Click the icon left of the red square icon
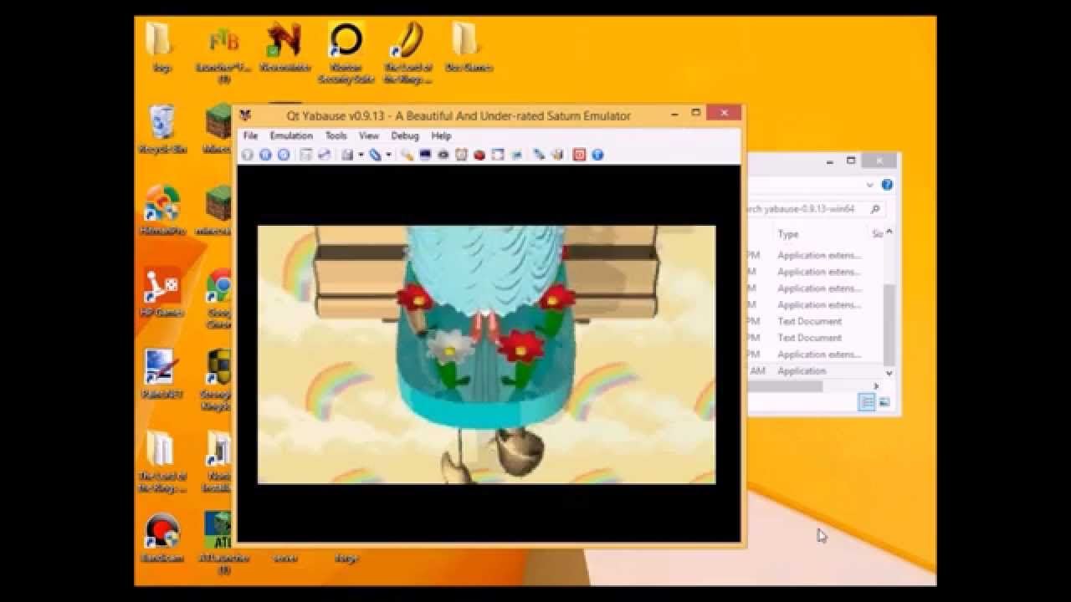 (x=557, y=155)
